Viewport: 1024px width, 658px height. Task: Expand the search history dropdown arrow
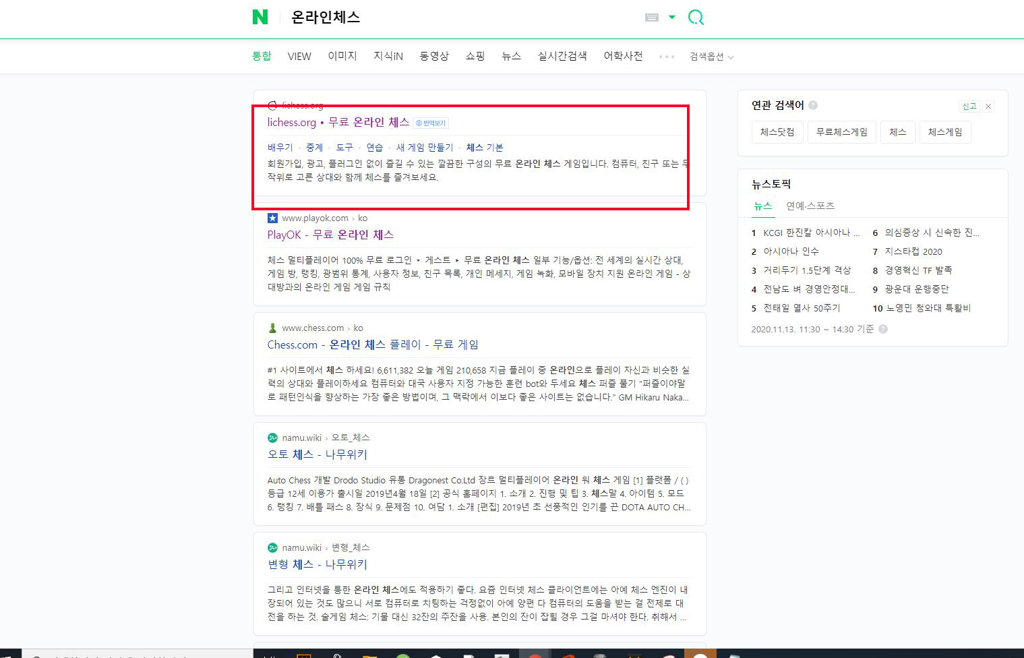[672, 18]
